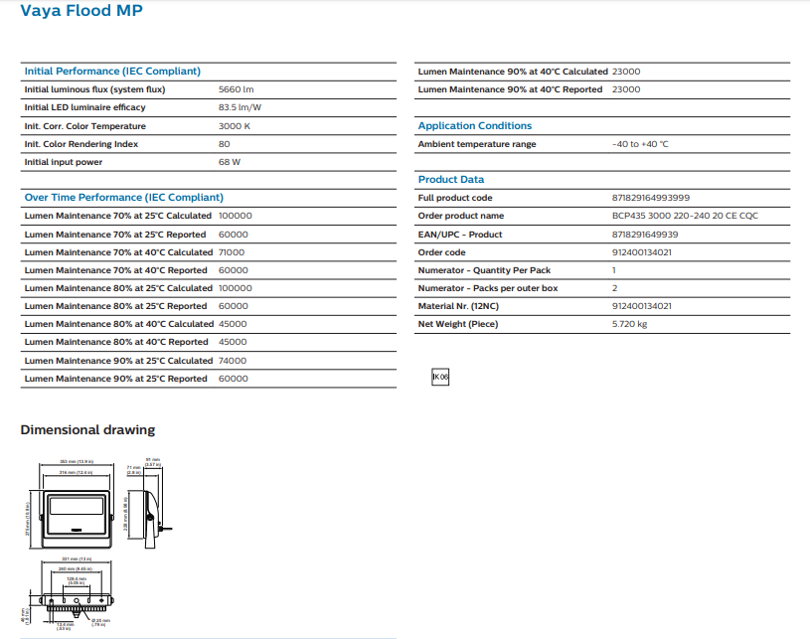Click the Vaya Flood MP title
This screenshot has height=639, width=810.
tap(81, 10)
